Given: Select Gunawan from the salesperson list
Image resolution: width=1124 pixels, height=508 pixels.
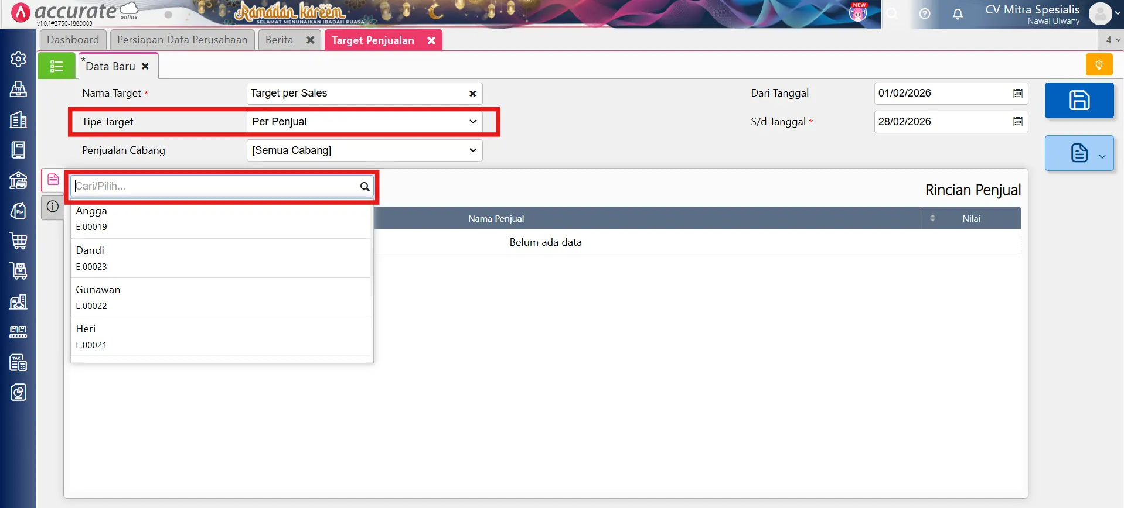Looking at the screenshot, I should [x=98, y=297].
